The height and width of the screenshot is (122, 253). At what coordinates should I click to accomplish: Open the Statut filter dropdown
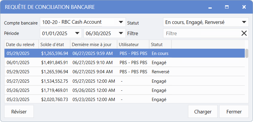click(244, 22)
